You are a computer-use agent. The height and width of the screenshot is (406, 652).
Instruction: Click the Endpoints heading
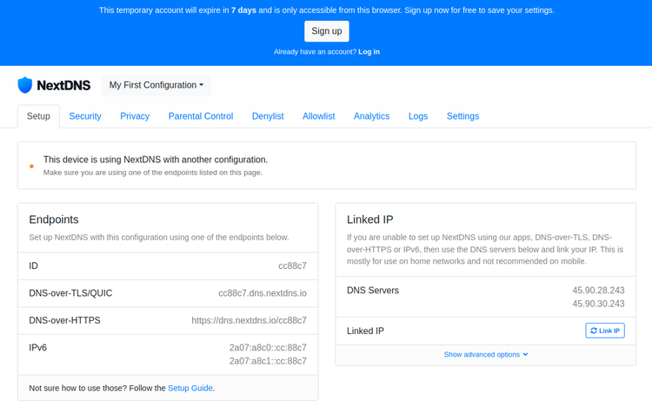pyautogui.click(x=54, y=219)
